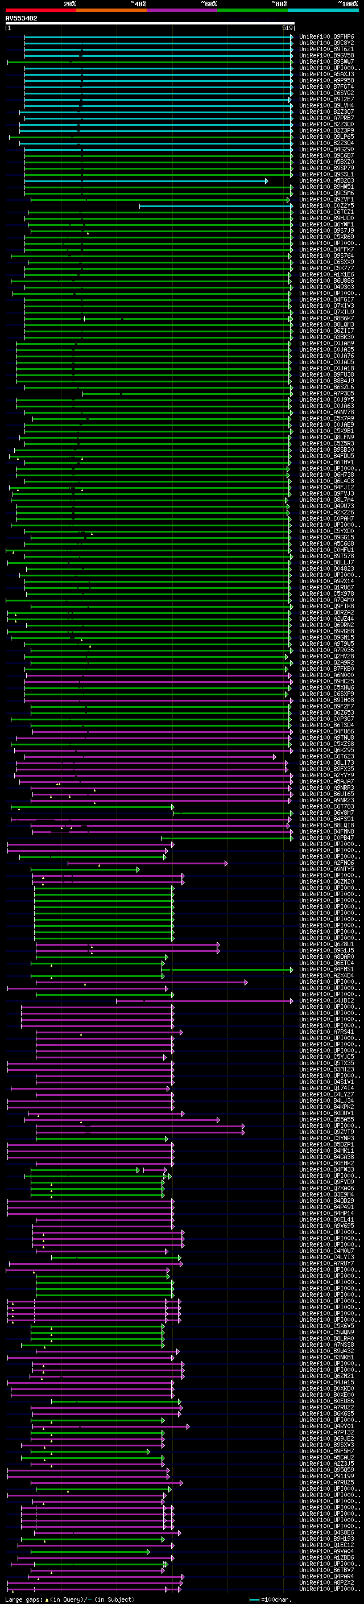This screenshot has width=364, height=1604.
Task: Select label UniRef100_C5XR69
Action: pyautogui.click(x=326, y=237)
